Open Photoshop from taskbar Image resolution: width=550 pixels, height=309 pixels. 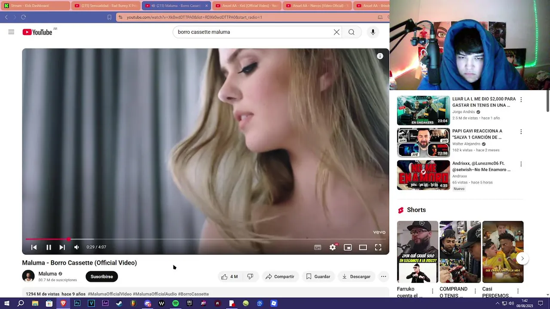tap(77, 303)
